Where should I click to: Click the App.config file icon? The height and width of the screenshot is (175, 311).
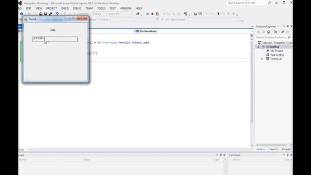268,55
